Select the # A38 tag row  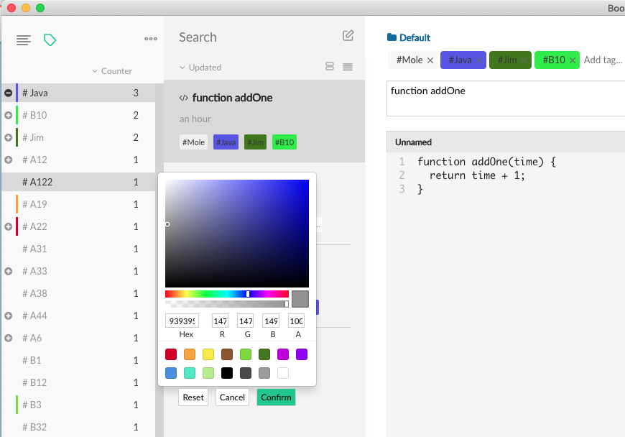point(78,293)
